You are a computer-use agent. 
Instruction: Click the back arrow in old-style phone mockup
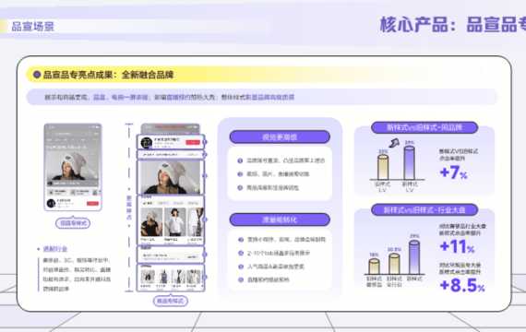[x=48, y=134]
